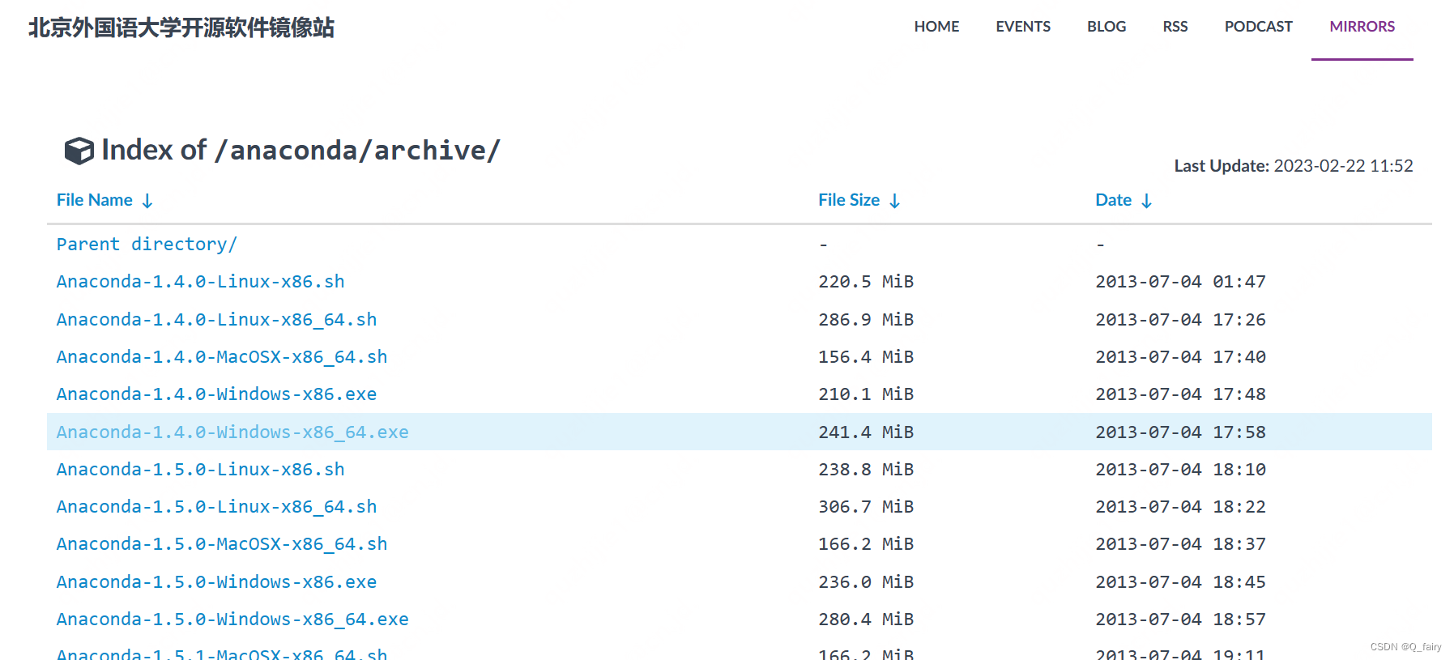Click the 210.1 MiB file size
This screenshot has width=1454, height=660.
(x=866, y=394)
